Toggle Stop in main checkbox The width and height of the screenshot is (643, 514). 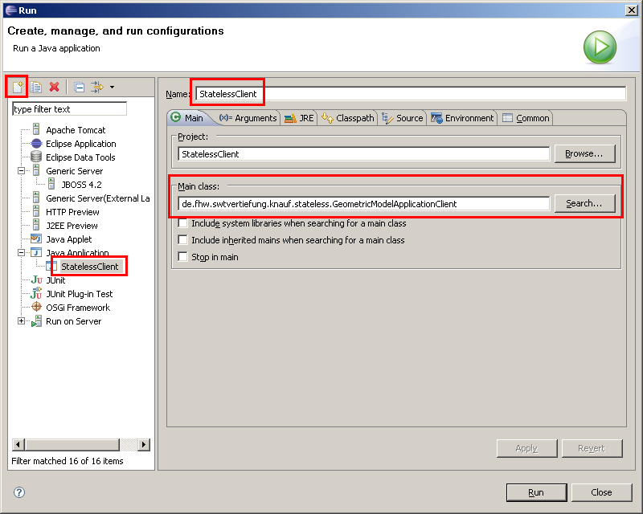click(x=182, y=256)
